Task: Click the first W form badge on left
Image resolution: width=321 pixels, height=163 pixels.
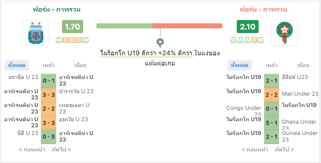Action: pos(59,40)
